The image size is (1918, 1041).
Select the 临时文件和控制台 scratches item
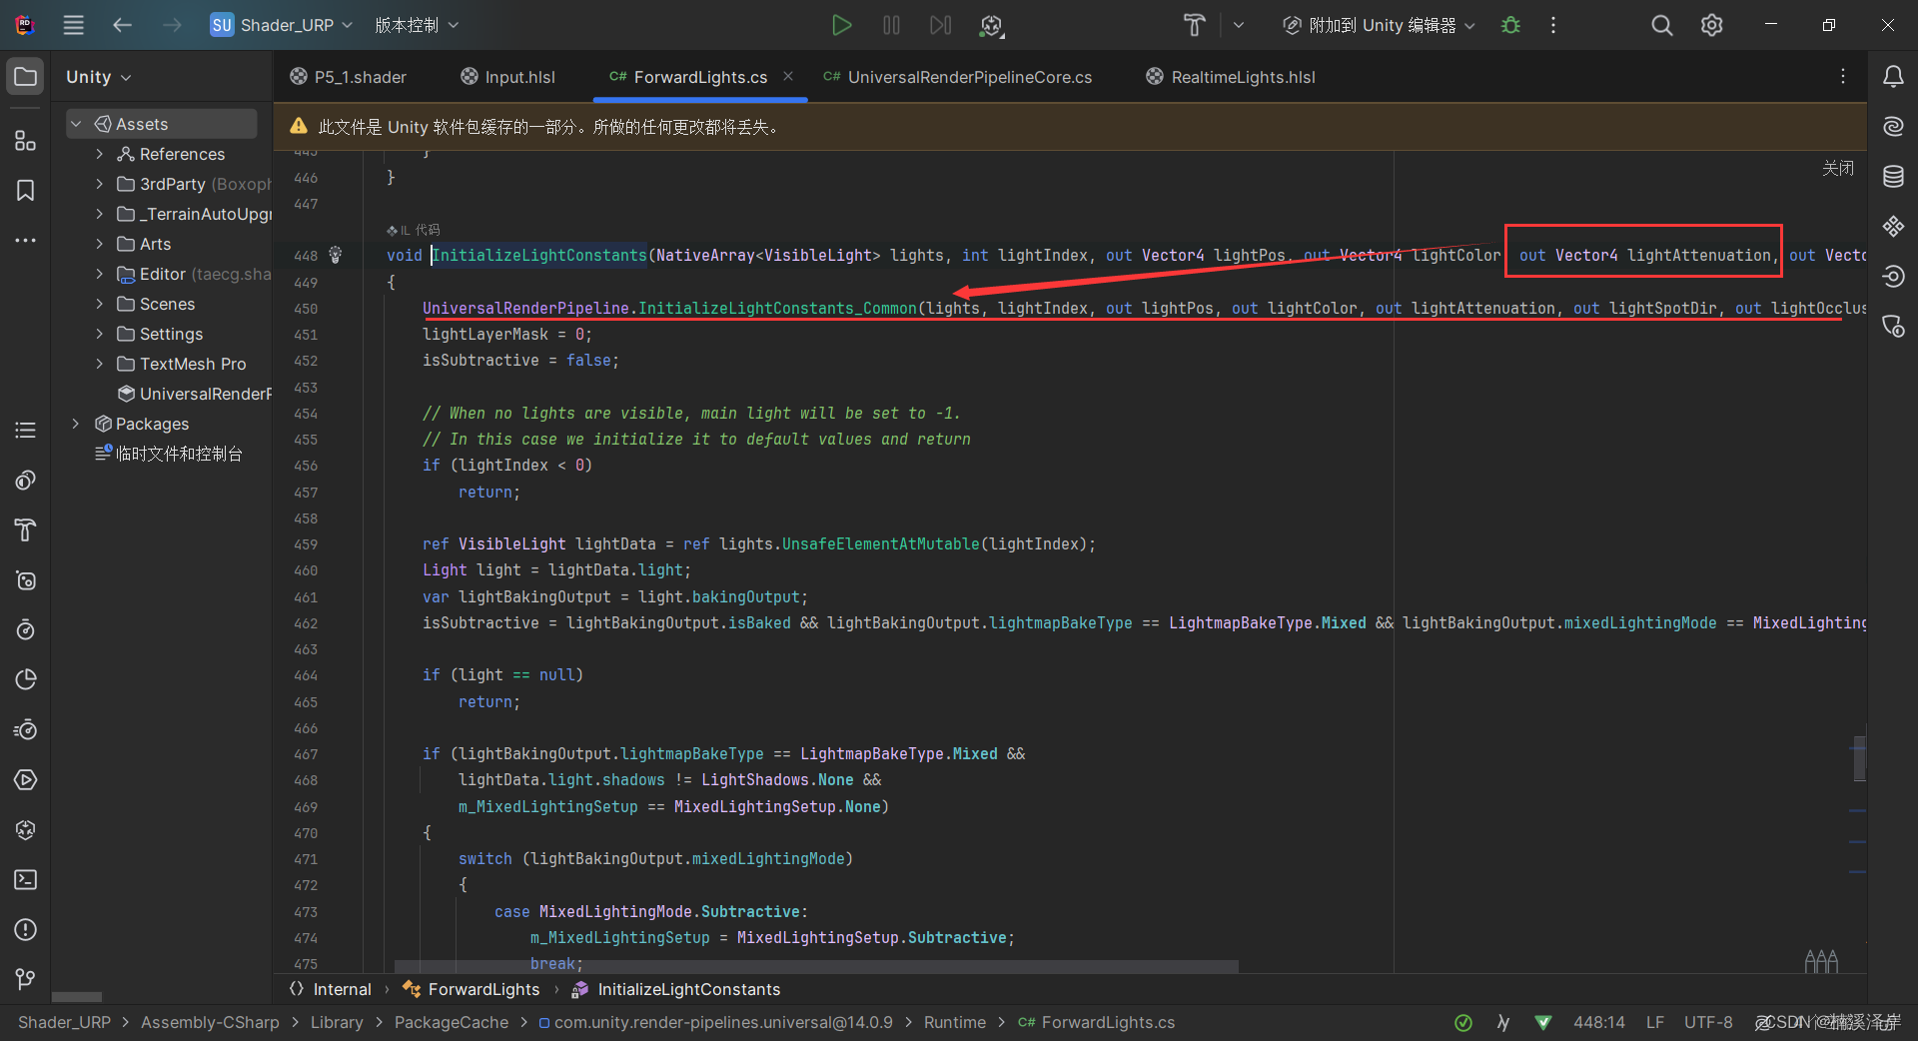tap(169, 454)
